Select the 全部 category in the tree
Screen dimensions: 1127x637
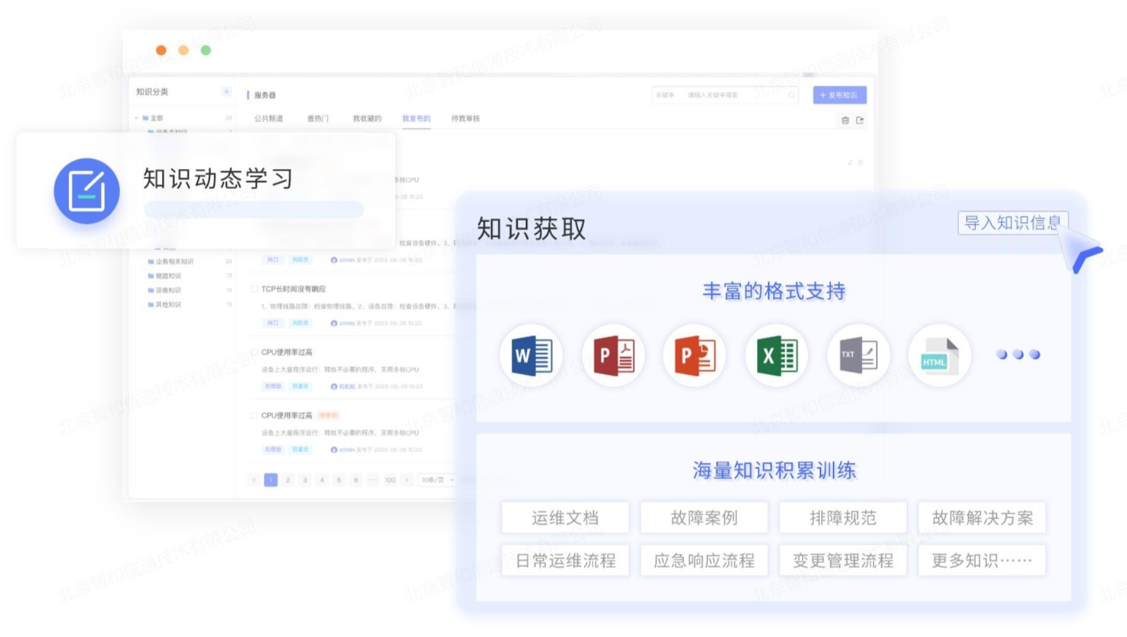(157, 118)
